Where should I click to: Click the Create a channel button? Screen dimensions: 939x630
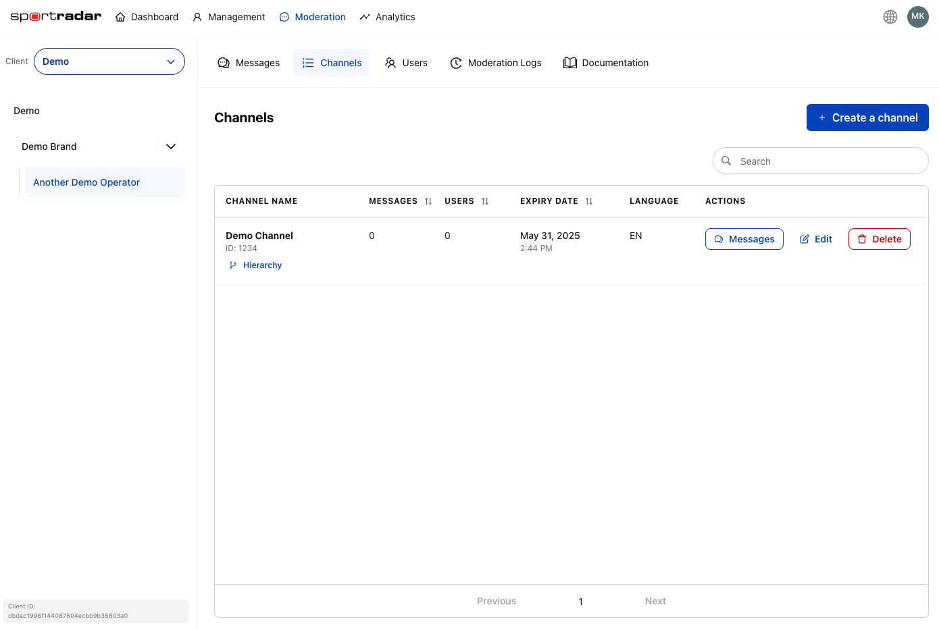[867, 117]
